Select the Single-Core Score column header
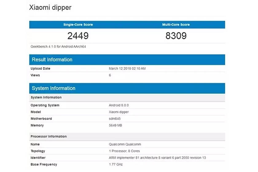Image resolution: width=258 pixels, height=172 pixels. (78, 25)
